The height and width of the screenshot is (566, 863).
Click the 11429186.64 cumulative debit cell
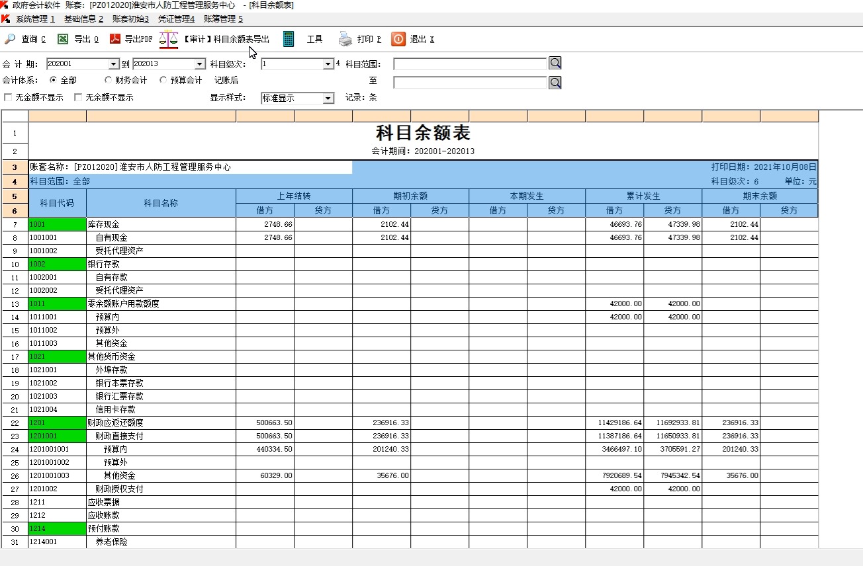615,423
